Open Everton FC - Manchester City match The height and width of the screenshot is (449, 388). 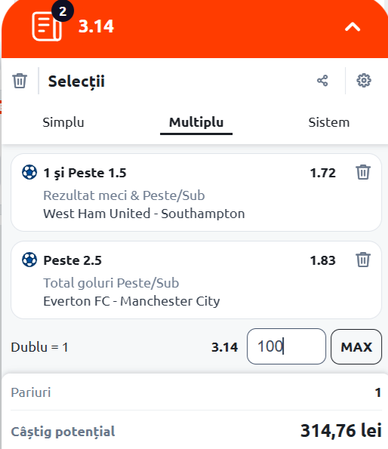tap(131, 301)
